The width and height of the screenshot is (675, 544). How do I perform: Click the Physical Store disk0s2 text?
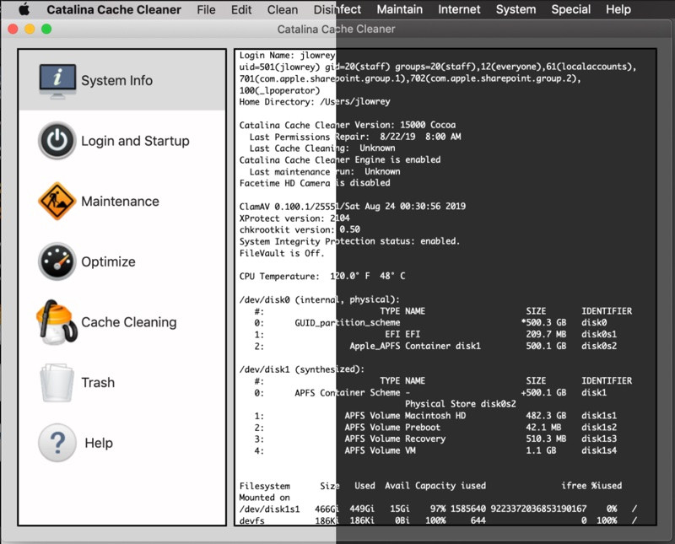(x=460, y=404)
